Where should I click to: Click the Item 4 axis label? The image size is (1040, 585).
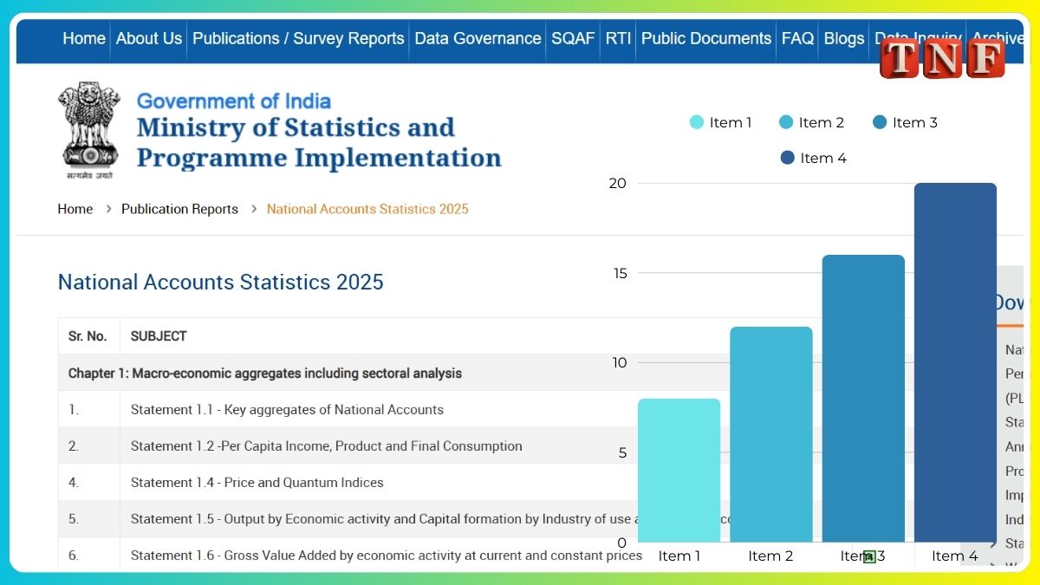(955, 556)
